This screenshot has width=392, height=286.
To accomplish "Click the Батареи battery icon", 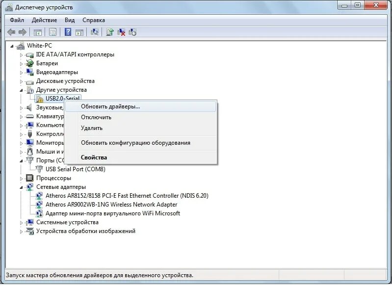I will click(x=30, y=63).
